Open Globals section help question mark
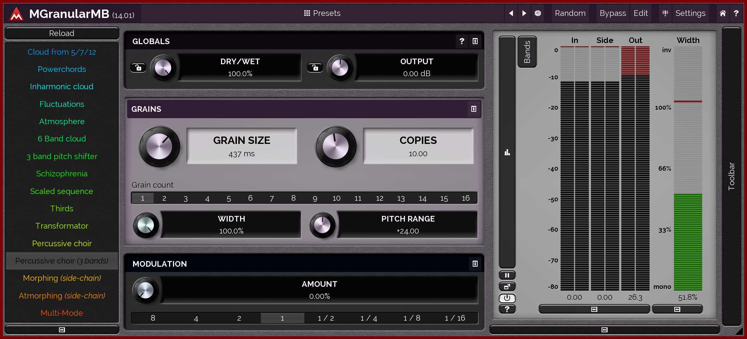This screenshot has width=747, height=339. tap(461, 41)
